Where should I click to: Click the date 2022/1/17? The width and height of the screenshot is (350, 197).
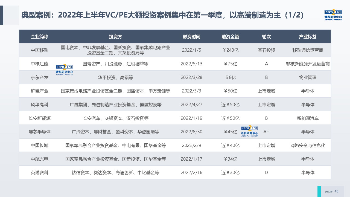(x=191, y=159)
